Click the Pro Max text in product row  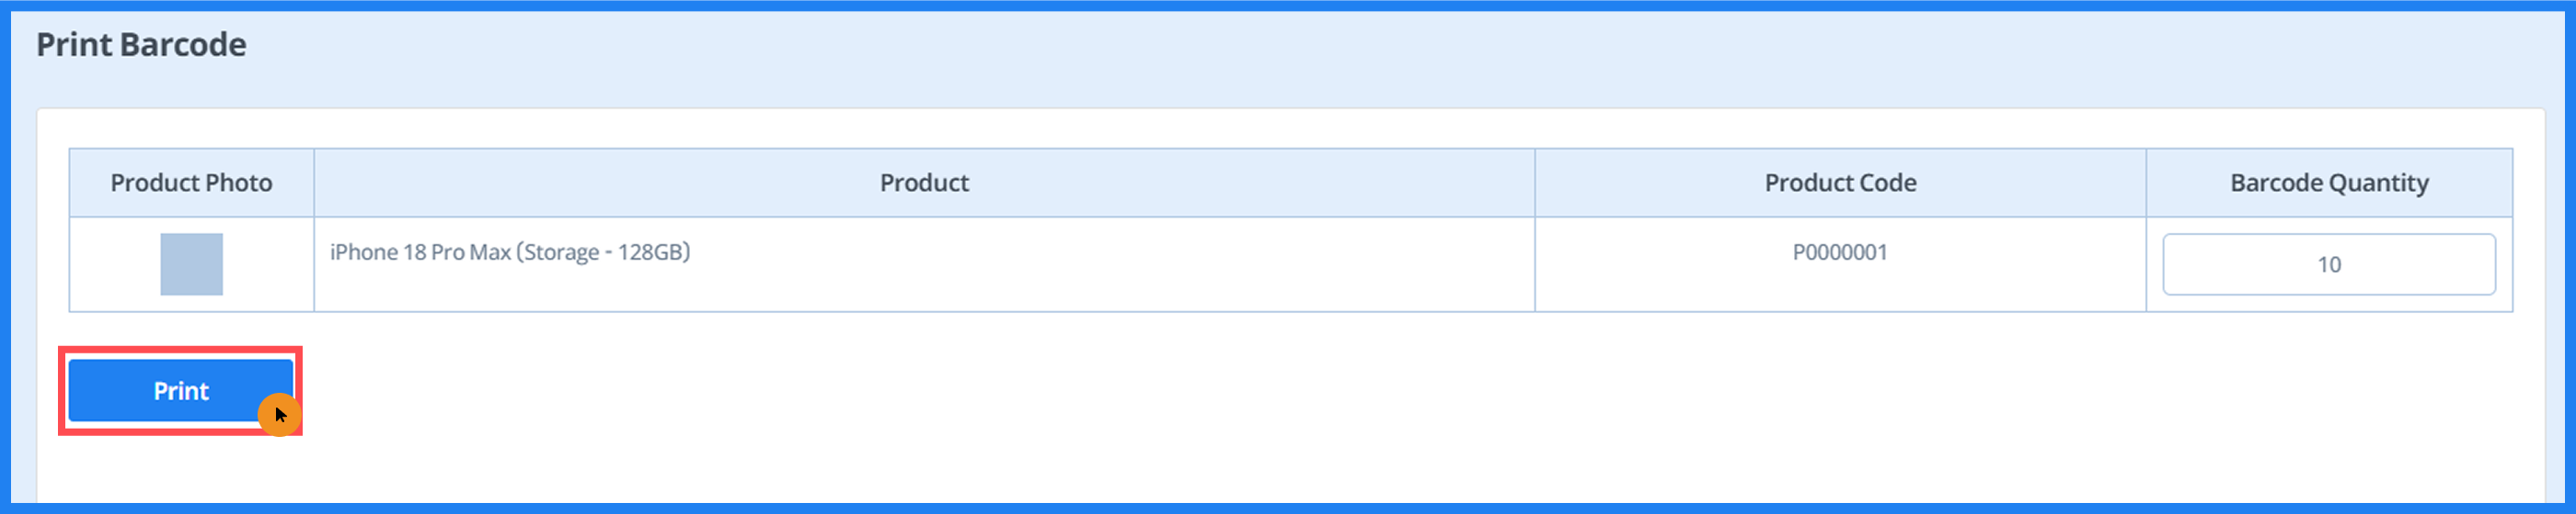[470, 252]
